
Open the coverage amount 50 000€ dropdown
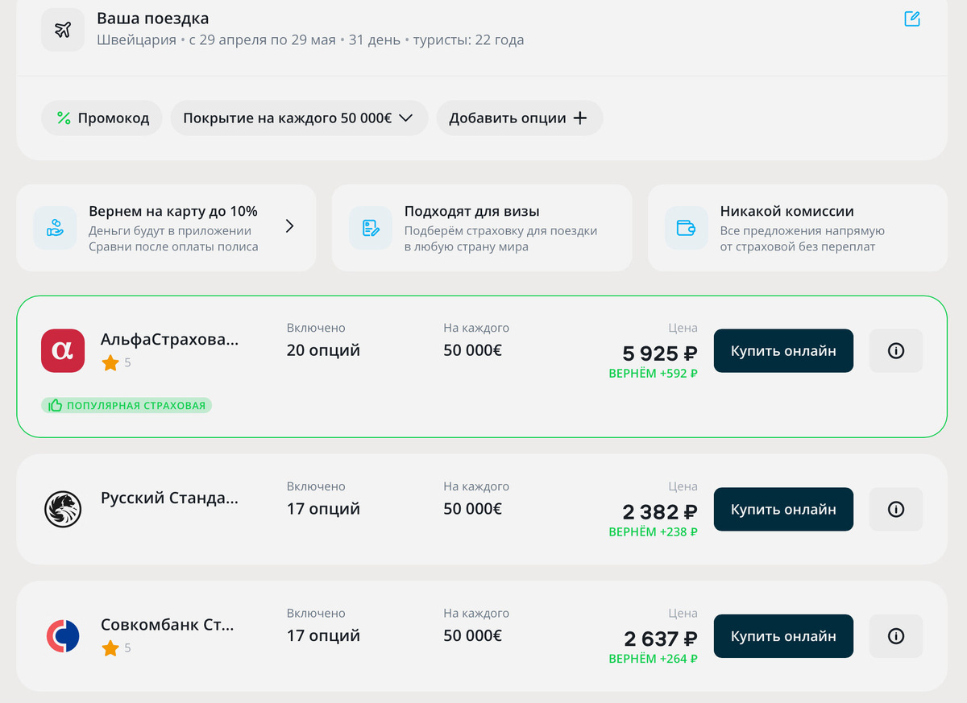pos(299,118)
